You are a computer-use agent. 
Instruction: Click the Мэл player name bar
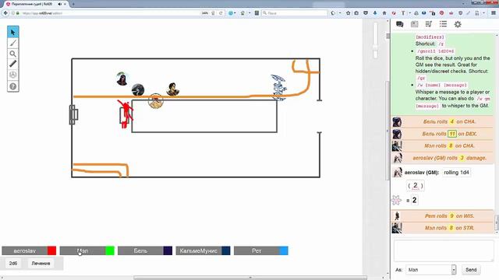click(x=83, y=250)
